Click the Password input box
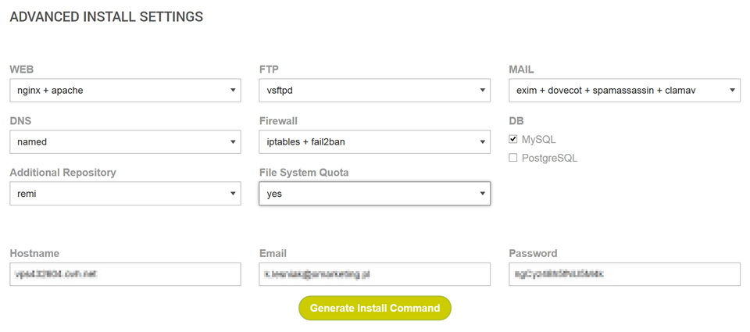Image resolution: width=750 pixels, height=332 pixels. 624,274
